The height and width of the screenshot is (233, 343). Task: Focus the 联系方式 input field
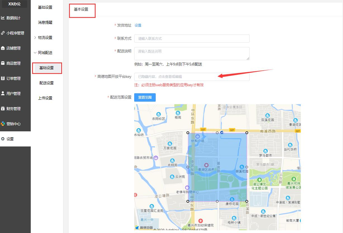tap(192, 38)
